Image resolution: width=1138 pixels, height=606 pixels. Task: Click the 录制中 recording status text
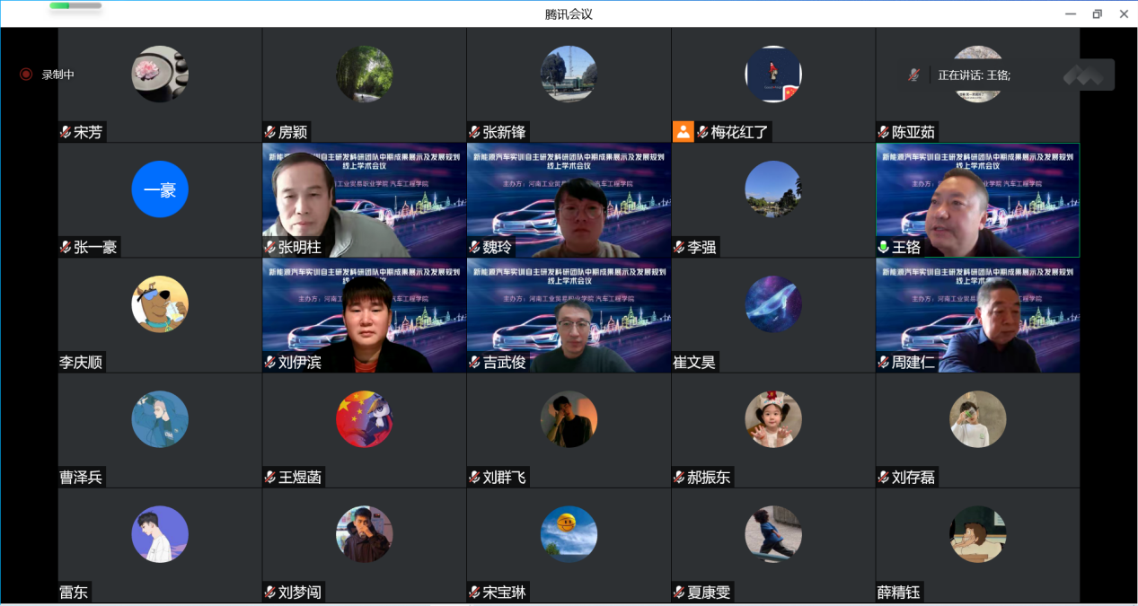click(58, 75)
